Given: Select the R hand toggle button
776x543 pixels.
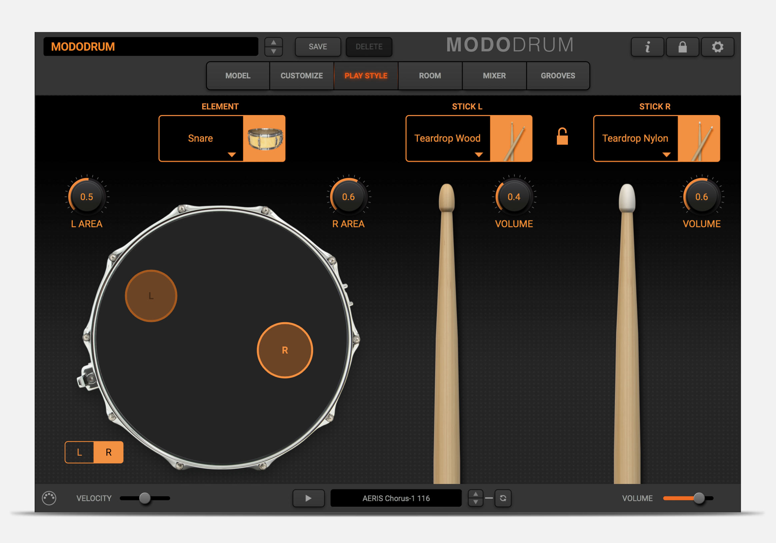Looking at the screenshot, I should [x=108, y=452].
